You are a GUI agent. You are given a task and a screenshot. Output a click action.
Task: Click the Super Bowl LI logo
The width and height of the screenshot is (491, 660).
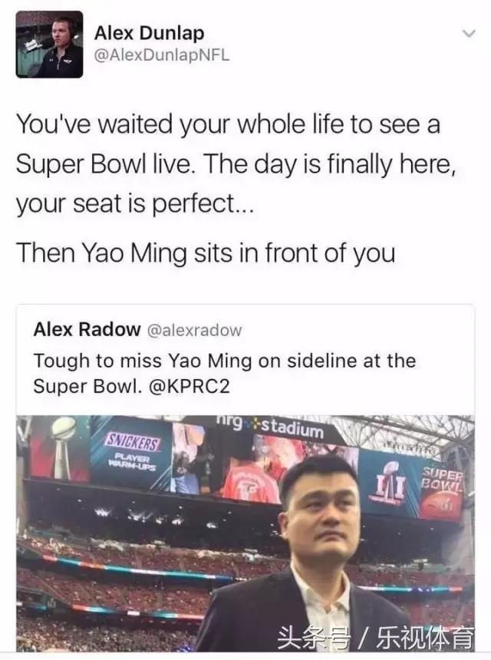pos(389,483)
